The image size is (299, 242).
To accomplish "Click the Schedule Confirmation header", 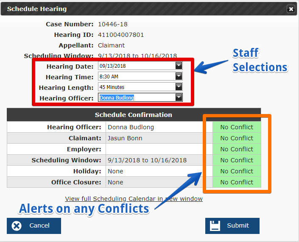I will tap(134, 115).
